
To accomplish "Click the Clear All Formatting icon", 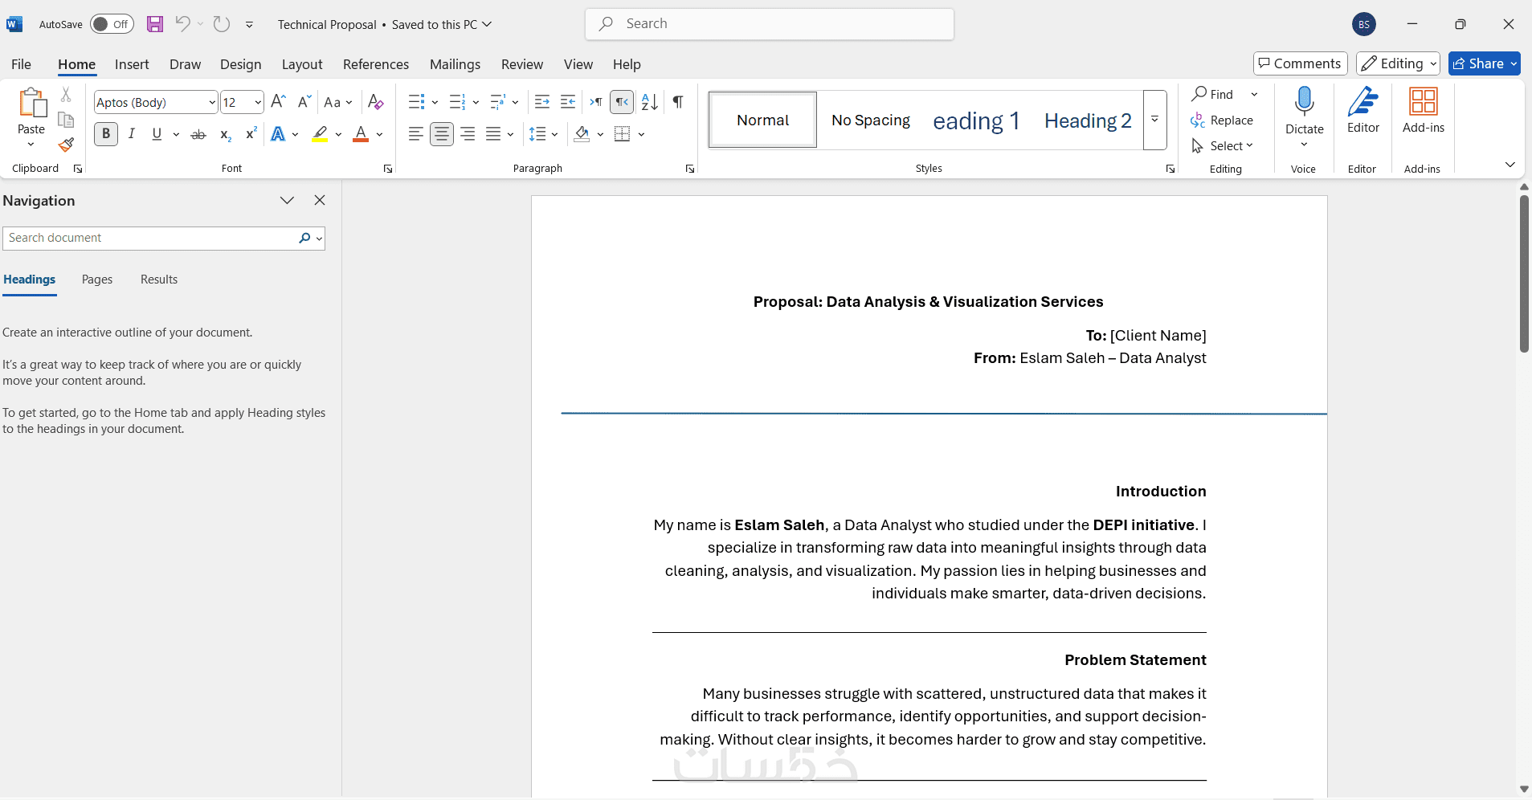I will click(x=375, y=102).
